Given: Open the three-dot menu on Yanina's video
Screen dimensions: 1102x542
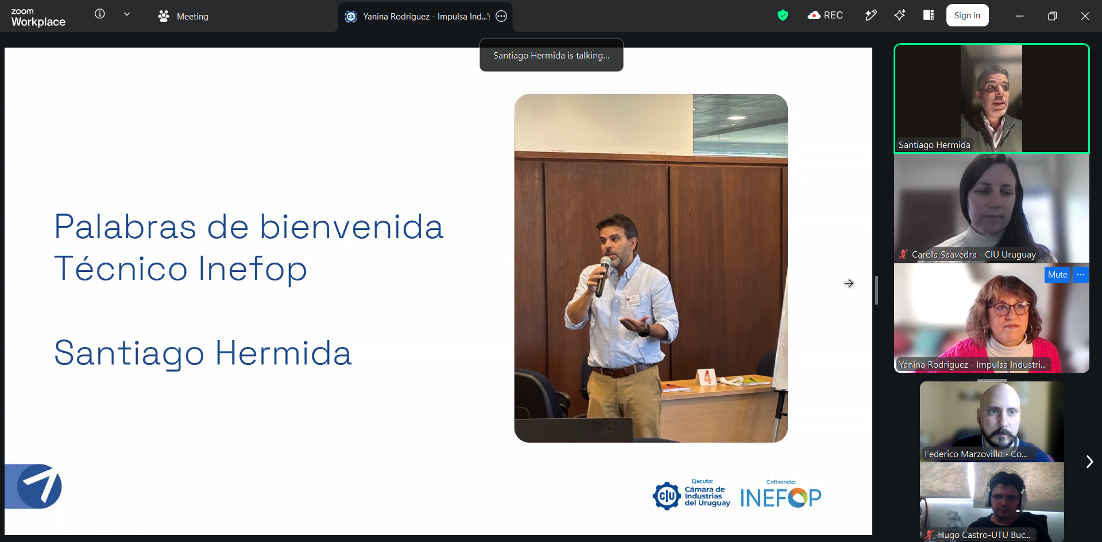Looking at the screenshot, I should [1081, 275].
